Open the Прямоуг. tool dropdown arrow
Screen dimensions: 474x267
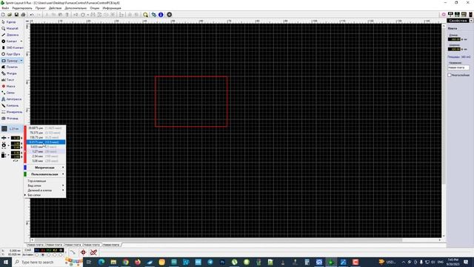[21, 61]
